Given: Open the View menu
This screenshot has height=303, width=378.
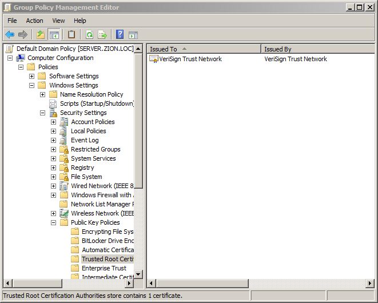Looking at the screenshot, I should pyautogui.click(x=58, y=21).
